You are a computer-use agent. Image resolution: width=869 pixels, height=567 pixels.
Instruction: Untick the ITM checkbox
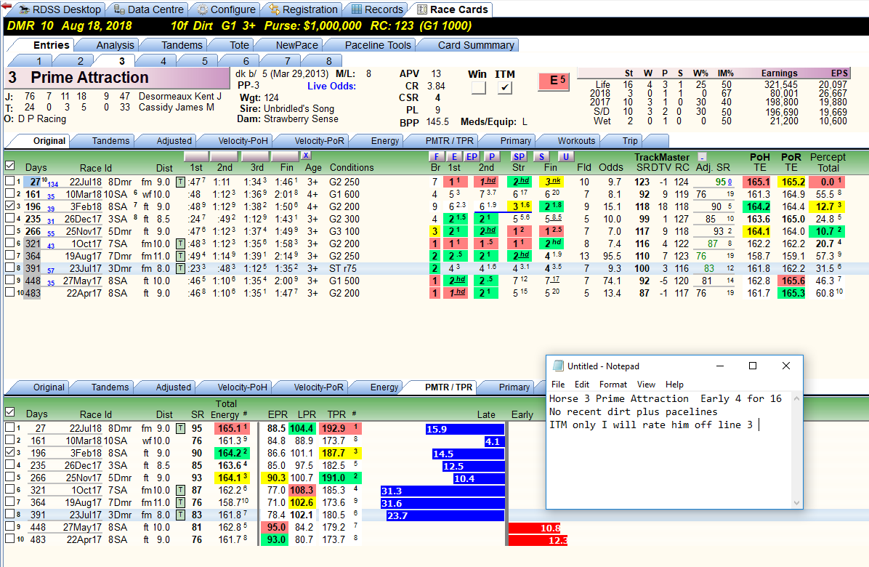tap(504, 87)
